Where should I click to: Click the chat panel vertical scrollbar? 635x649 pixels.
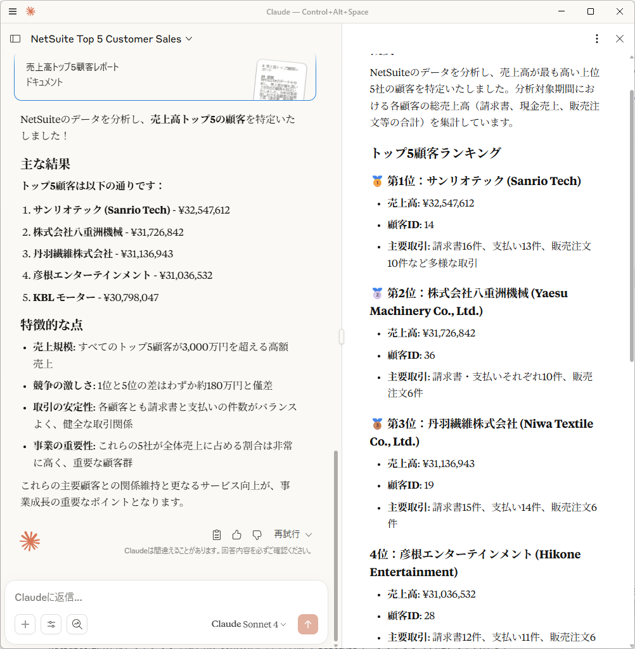point(336,546)
